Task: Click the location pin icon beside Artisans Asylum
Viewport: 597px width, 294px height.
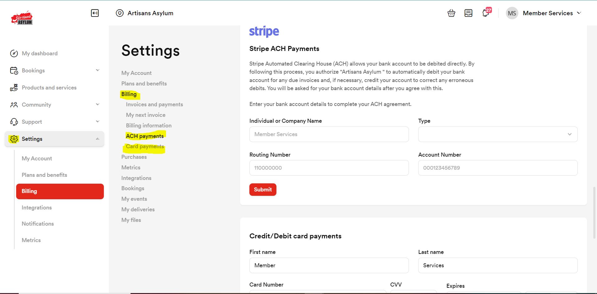Action: click(120, 13)
